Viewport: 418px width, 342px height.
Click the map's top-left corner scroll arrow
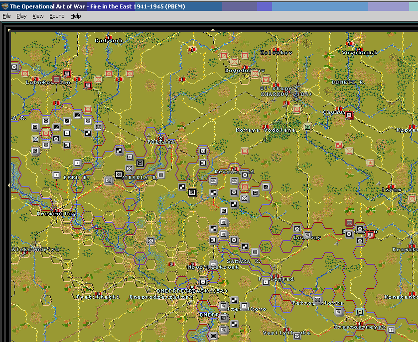point(9,30)
